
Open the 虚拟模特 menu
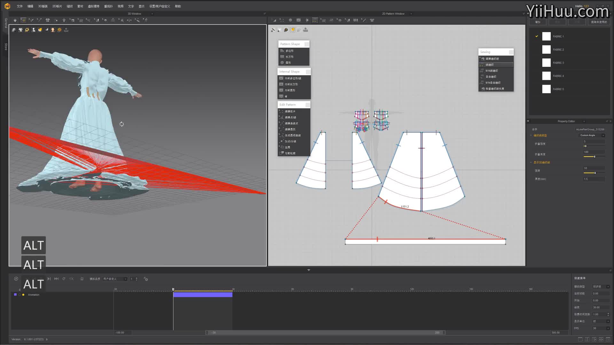(93, 6)
